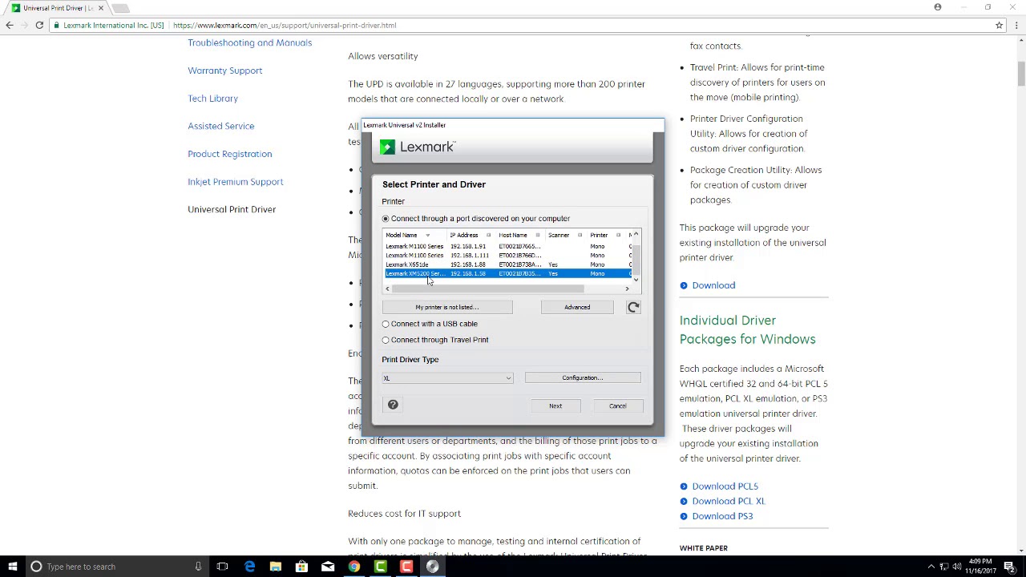Open a new browser tab
Screen dimensions: 1026x577
point(120,8)
